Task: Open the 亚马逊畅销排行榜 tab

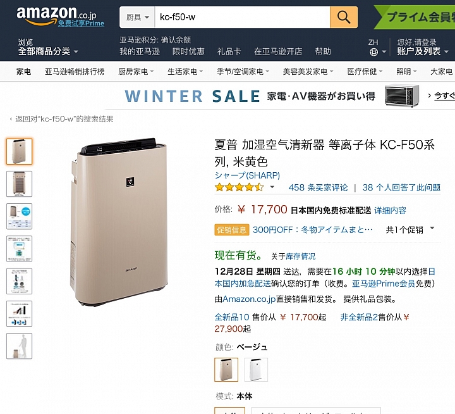Action: (75, 72)
